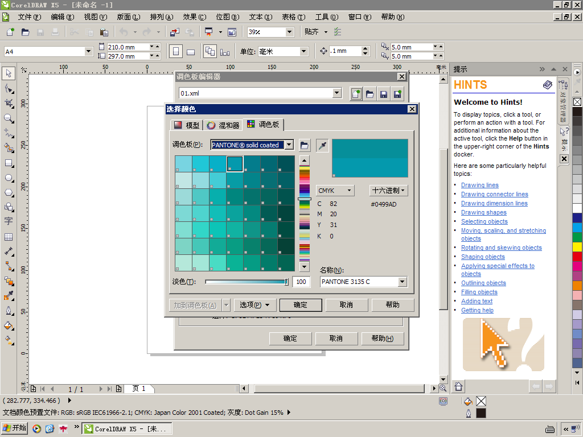Open the 位图 menu
Viewport: 583px width, 437px height.
[228, 17]
